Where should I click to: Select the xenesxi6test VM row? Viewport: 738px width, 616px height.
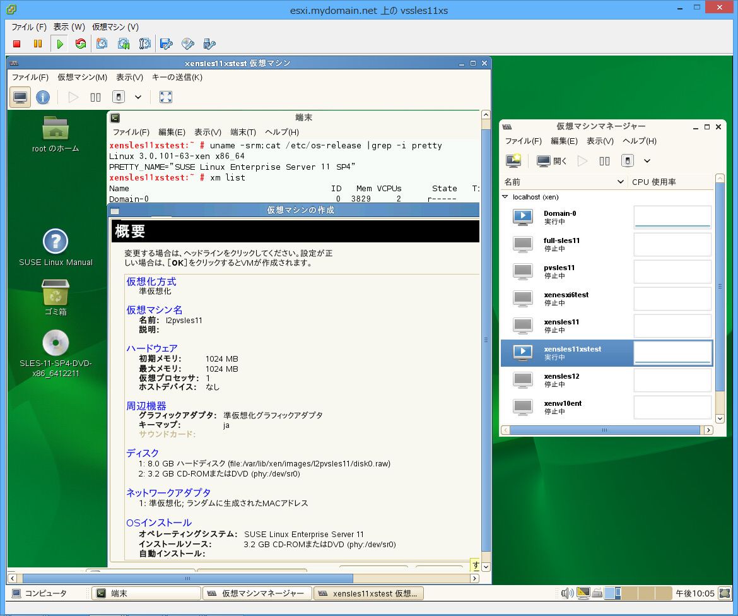pos(607,299)
